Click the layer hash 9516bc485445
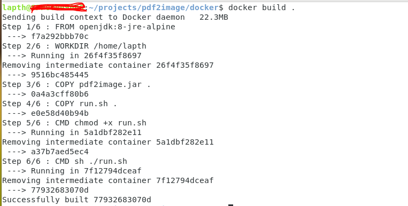Screen dimensions: 408x206 pyautogui.click(x=59, y=75)
